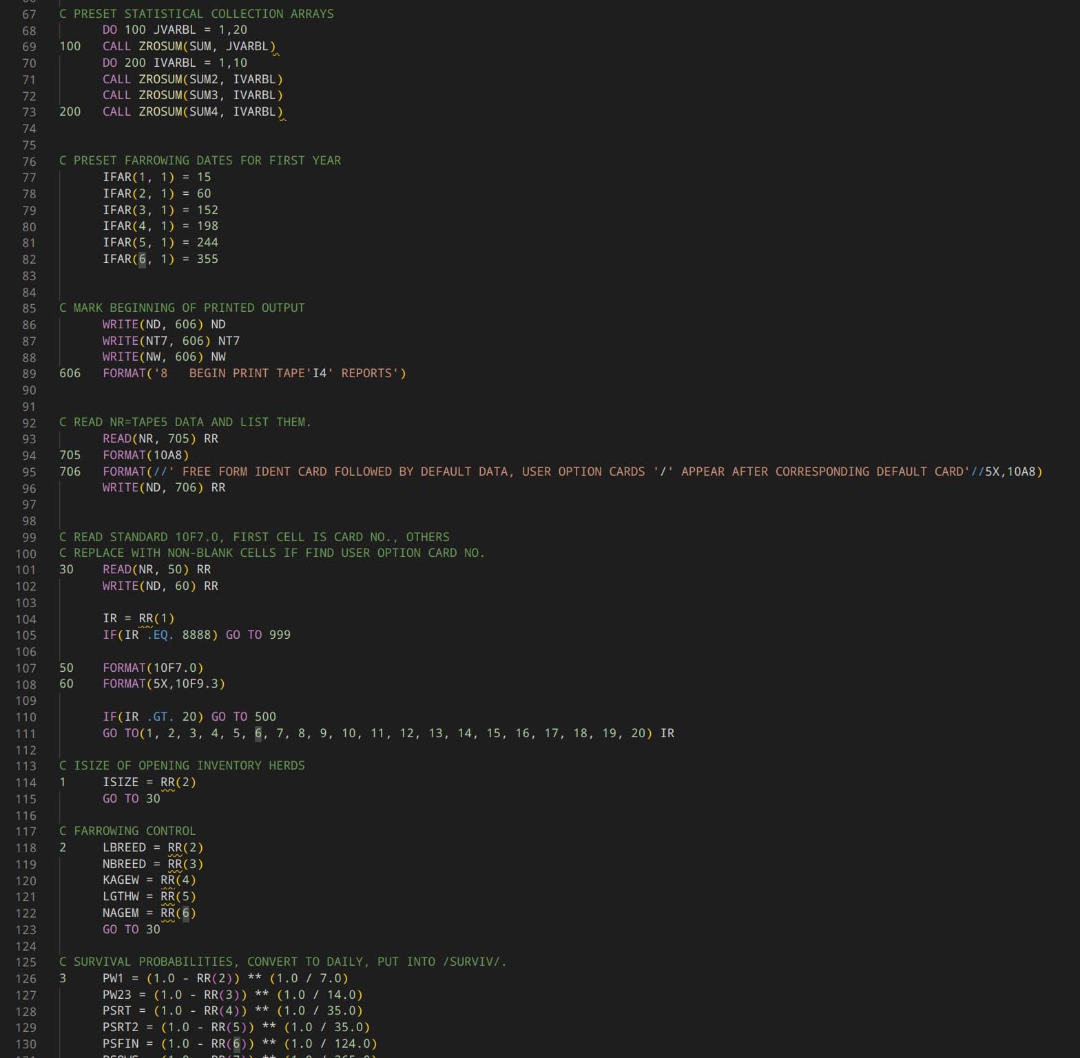The image size is (1080, 1058).
Task: Click the 'PSRT2 = (1.0 - RR(5))' line
Action: (236, 1027)
